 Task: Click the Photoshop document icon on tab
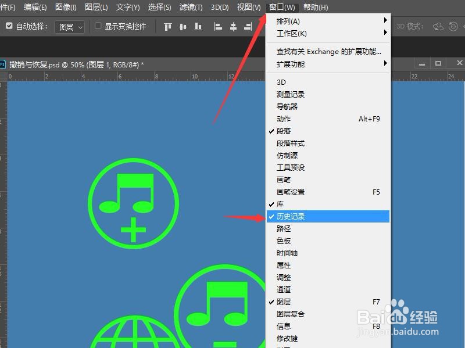click(3, 64)
